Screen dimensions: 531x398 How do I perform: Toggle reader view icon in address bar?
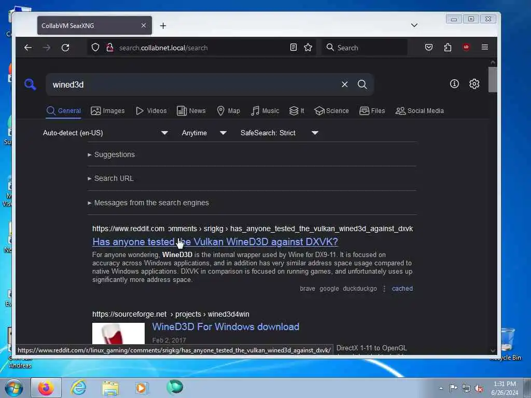pyautogui.click(x=294, y=47)
